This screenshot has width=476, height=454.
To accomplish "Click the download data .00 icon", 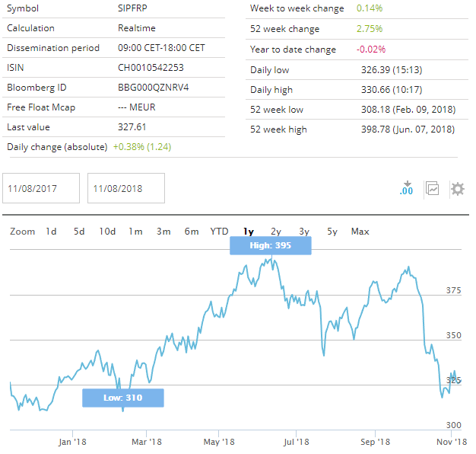I will 406,188.
